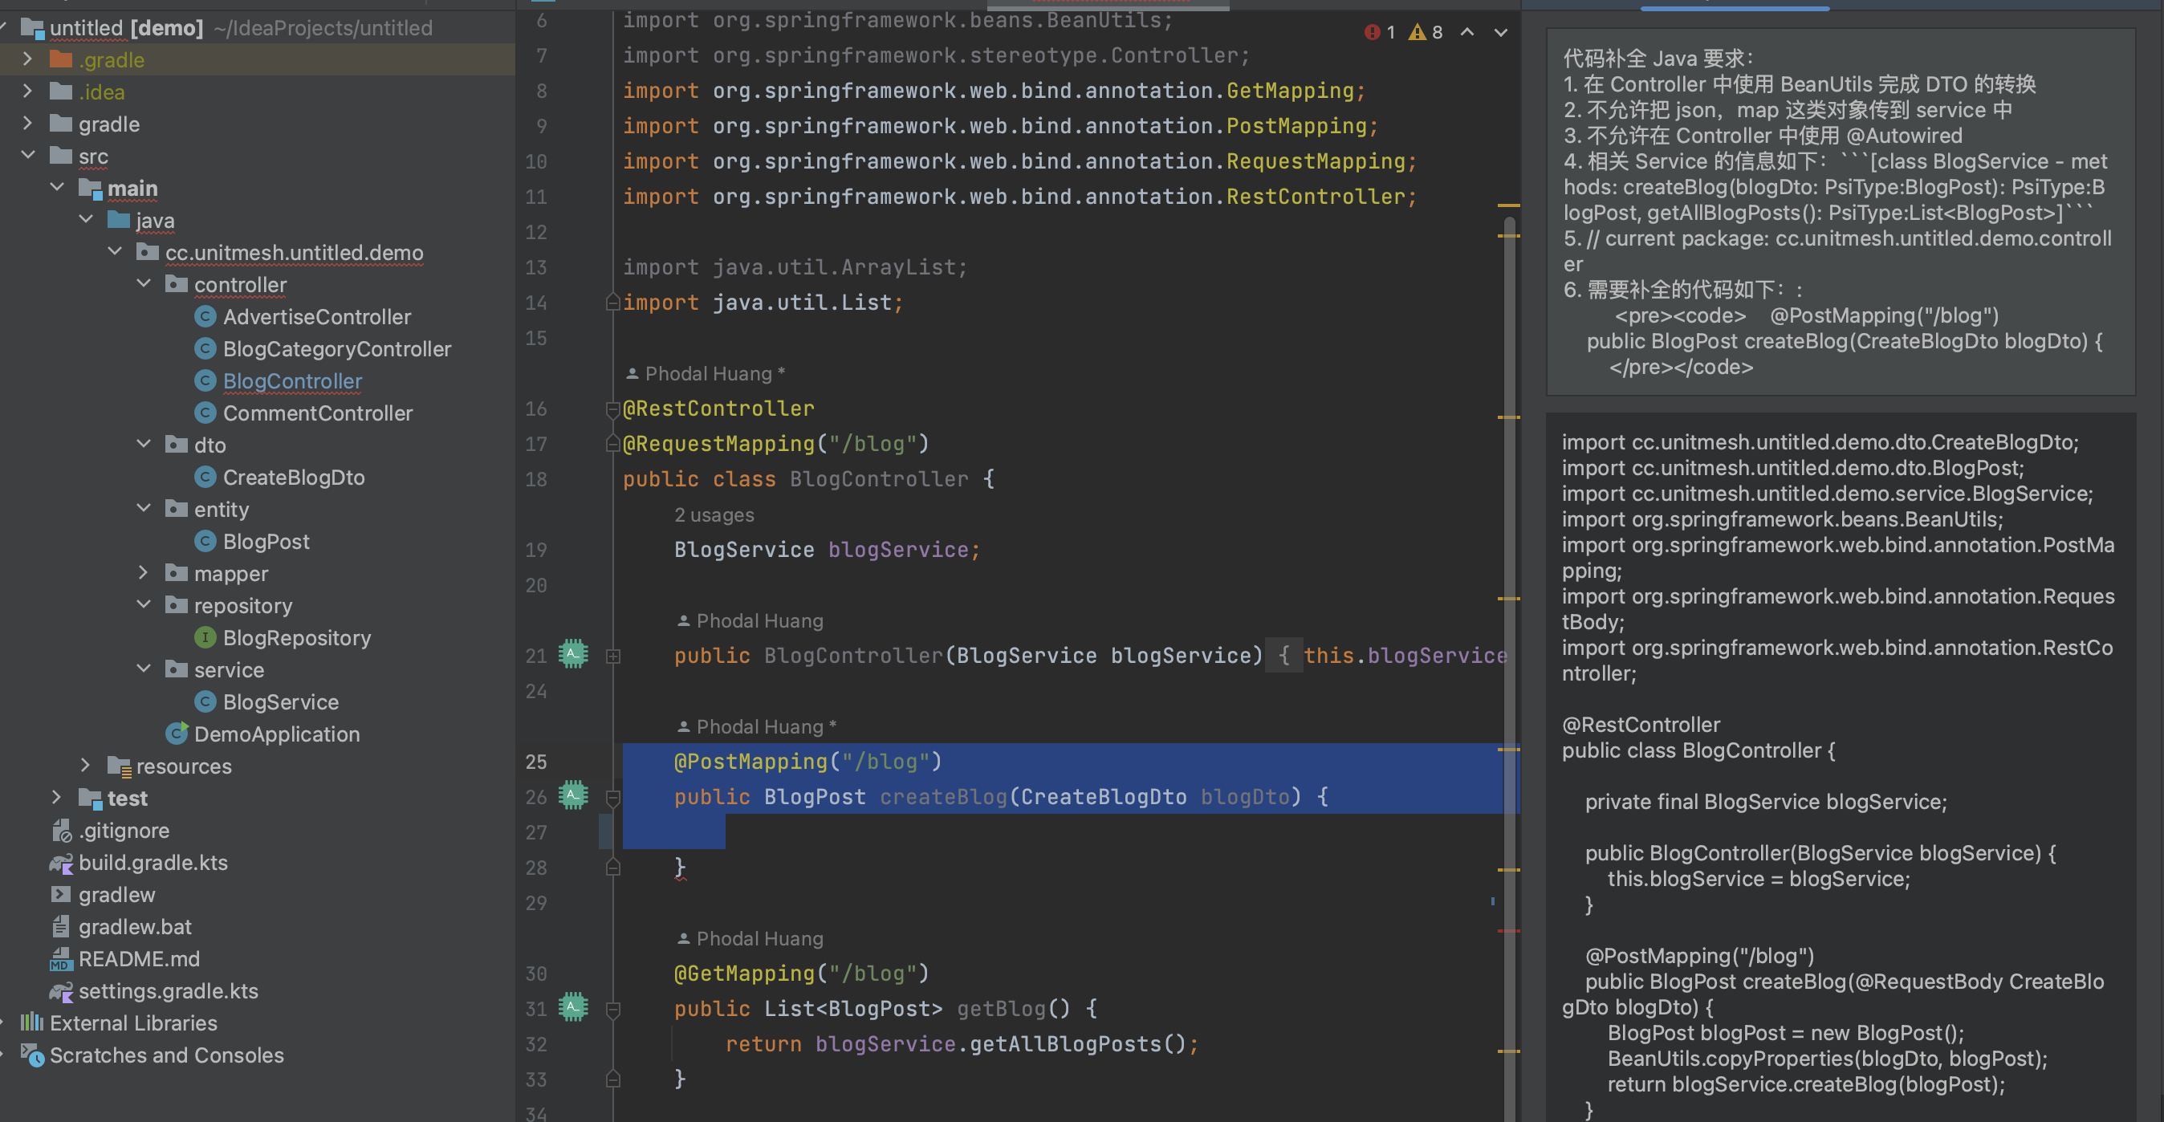
Task: Expand the gradle folder
Action: tap(28, 124)
